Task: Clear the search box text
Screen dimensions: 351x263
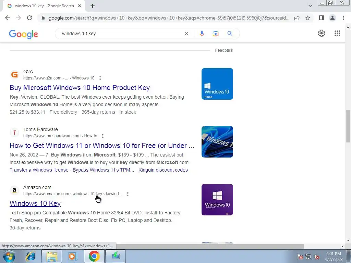Action: (186, 34)
